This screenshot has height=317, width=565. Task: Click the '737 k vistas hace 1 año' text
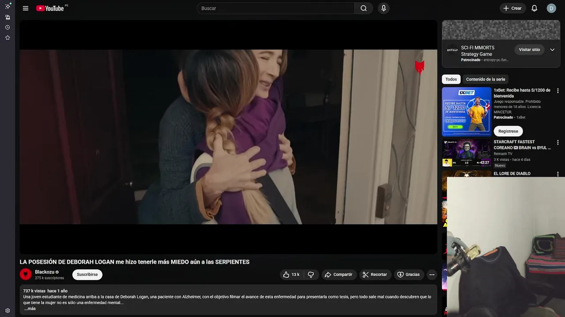click(x=45, y=291)
